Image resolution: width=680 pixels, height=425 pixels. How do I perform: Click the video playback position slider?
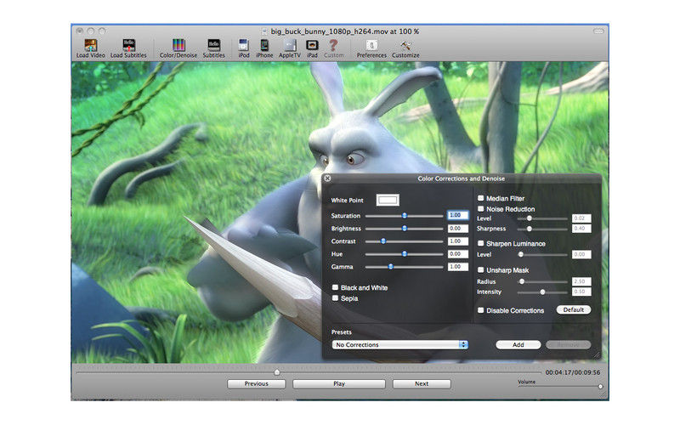309,372
